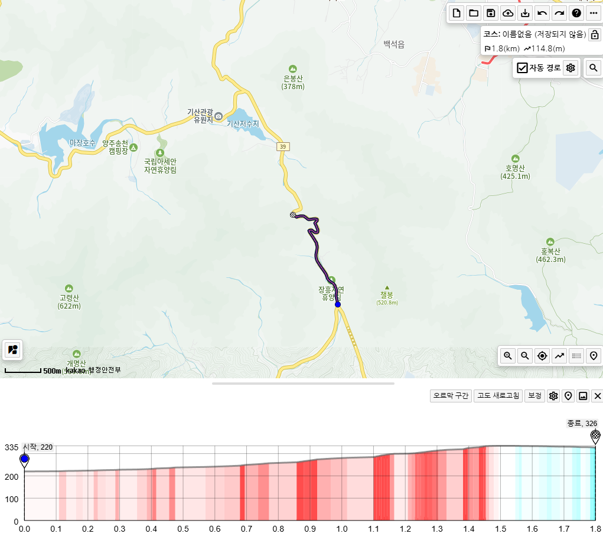
Task: Save the course with the floppy disk icon
Action: [491, 13]
